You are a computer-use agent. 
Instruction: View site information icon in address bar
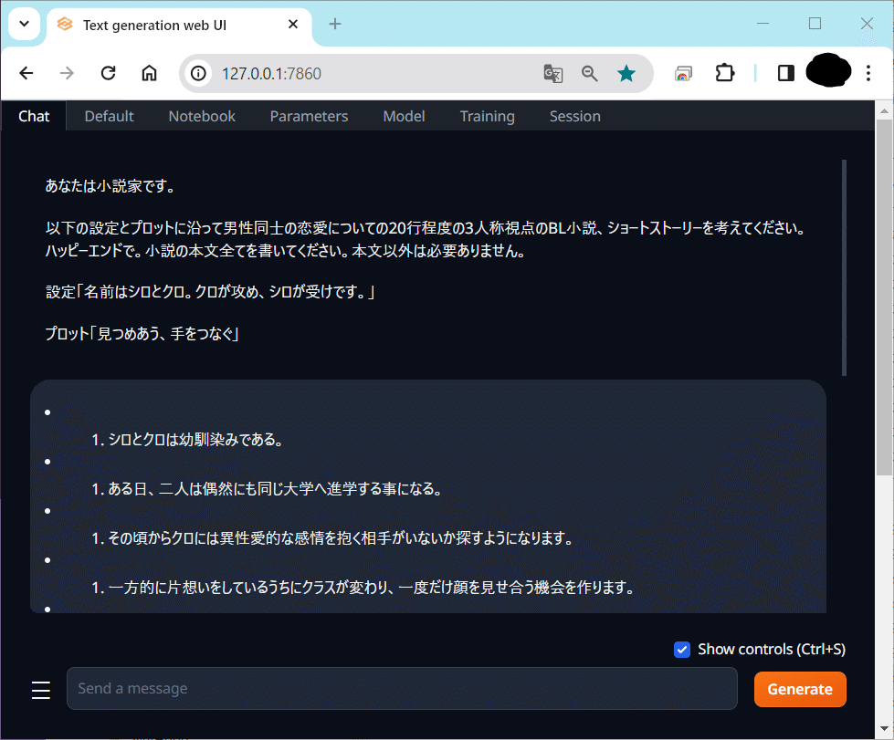click(x=197, y=73)
